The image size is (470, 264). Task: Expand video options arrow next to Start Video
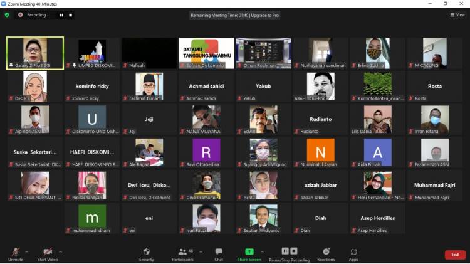(x=61, y=251)
